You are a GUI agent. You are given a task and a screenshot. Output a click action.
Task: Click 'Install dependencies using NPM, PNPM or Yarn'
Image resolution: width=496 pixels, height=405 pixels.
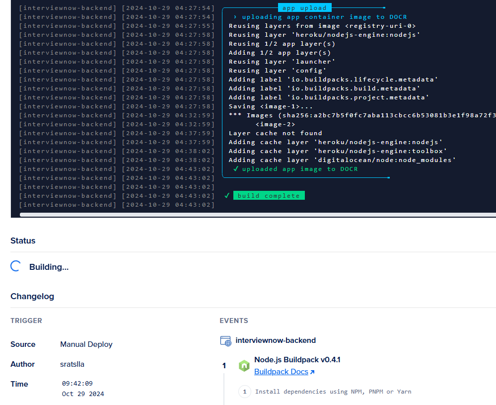pos(334,392)
